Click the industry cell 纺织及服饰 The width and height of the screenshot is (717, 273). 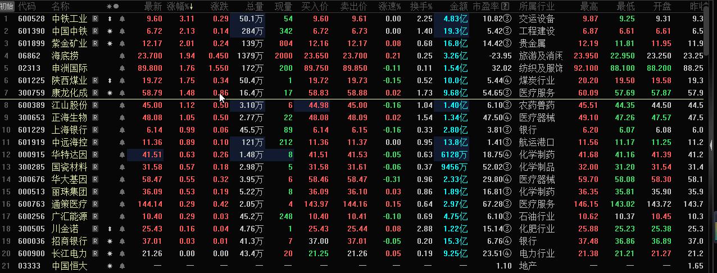point(541,69)
